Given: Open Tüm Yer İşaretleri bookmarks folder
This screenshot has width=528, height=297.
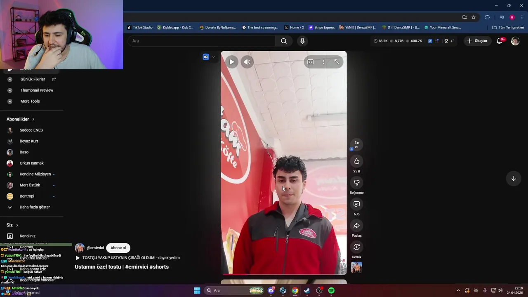Looking at the screenshot, I should click(508, 28).
